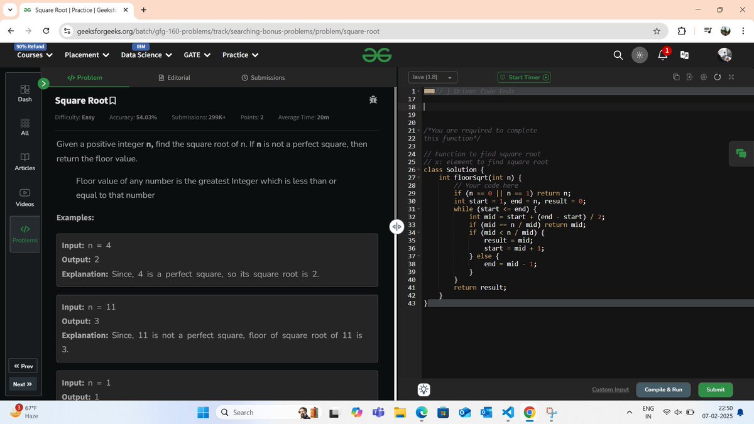Click the 90% Refund badge
754x424 pixels.
point(30,46)
